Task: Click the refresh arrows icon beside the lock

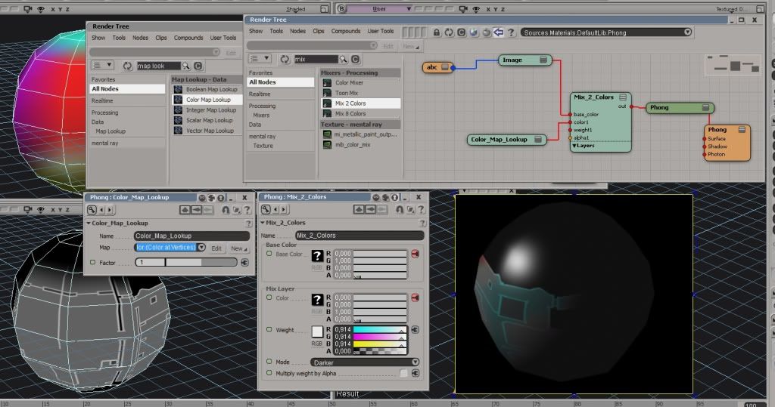Action: point(449,32)
